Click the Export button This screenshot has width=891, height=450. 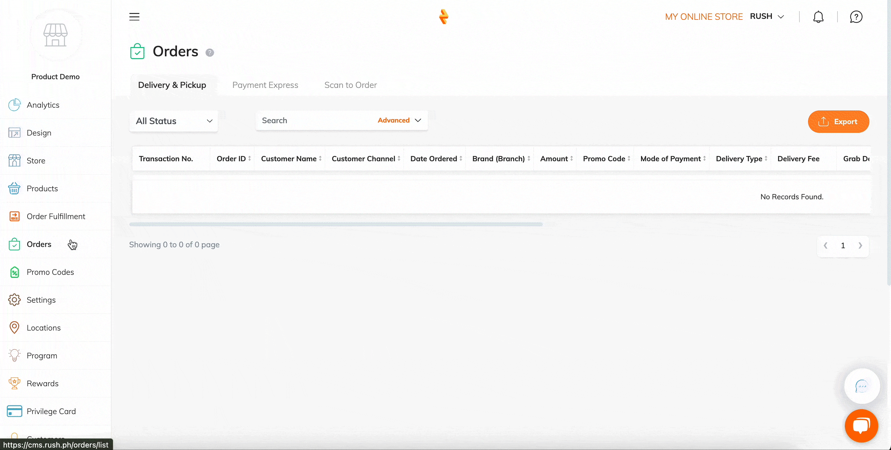coord(838,122)
